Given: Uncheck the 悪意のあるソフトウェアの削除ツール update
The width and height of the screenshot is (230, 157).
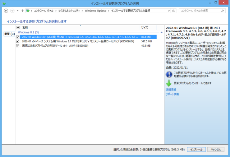Looking at the screenshot, I should (18, 46).
